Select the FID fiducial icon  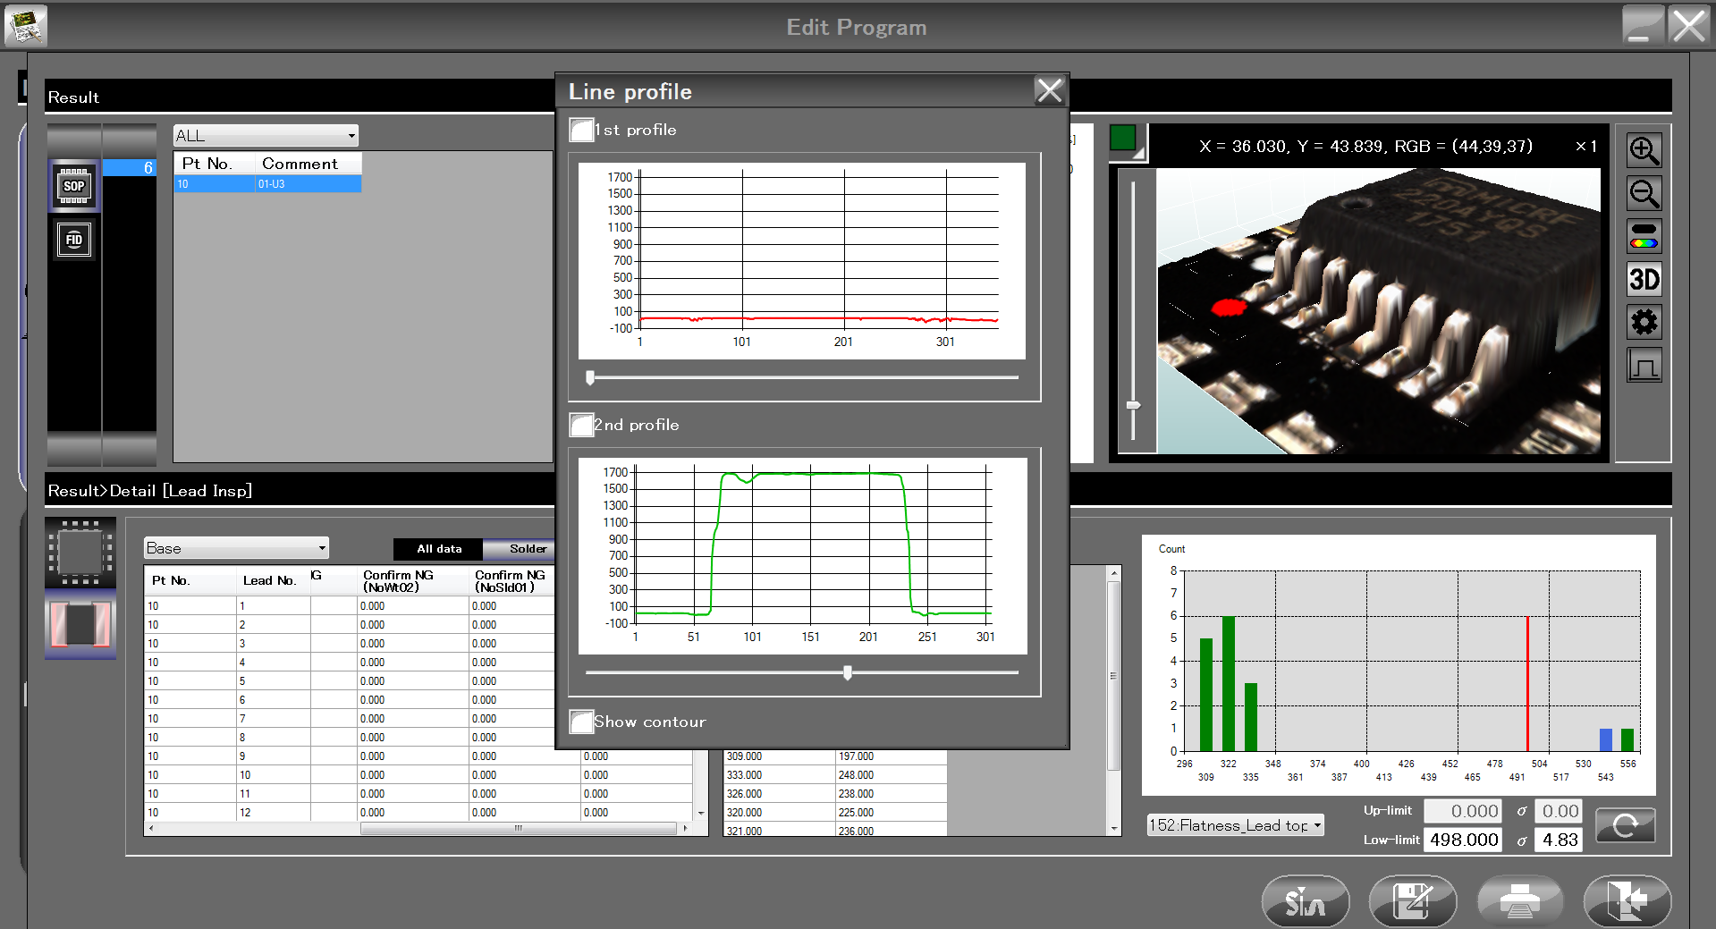click(74, 240)
